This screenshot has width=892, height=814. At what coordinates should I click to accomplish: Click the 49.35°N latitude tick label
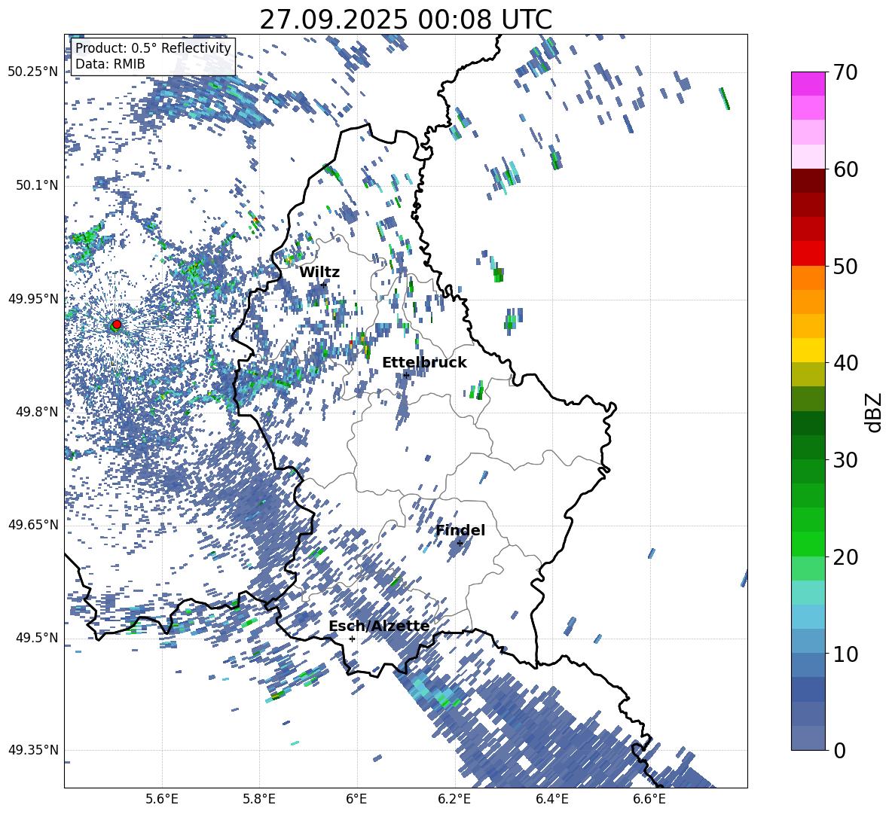point(33,750)
